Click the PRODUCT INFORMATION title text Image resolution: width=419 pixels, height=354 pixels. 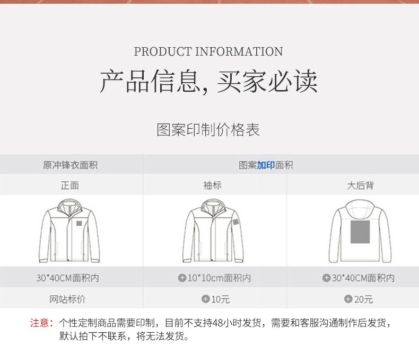(208, 51)
